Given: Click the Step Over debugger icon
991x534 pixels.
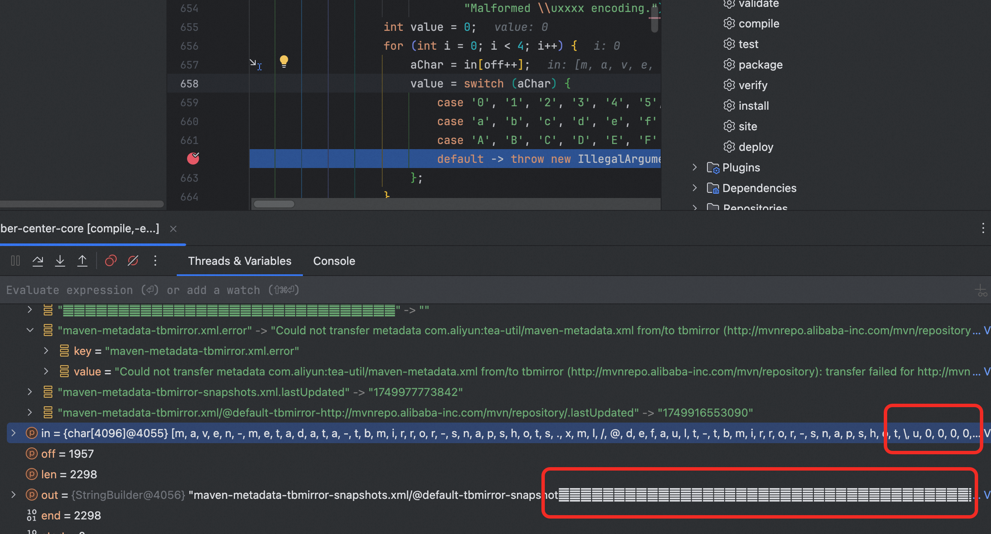Looking at the screenshot, I should 38,261.
